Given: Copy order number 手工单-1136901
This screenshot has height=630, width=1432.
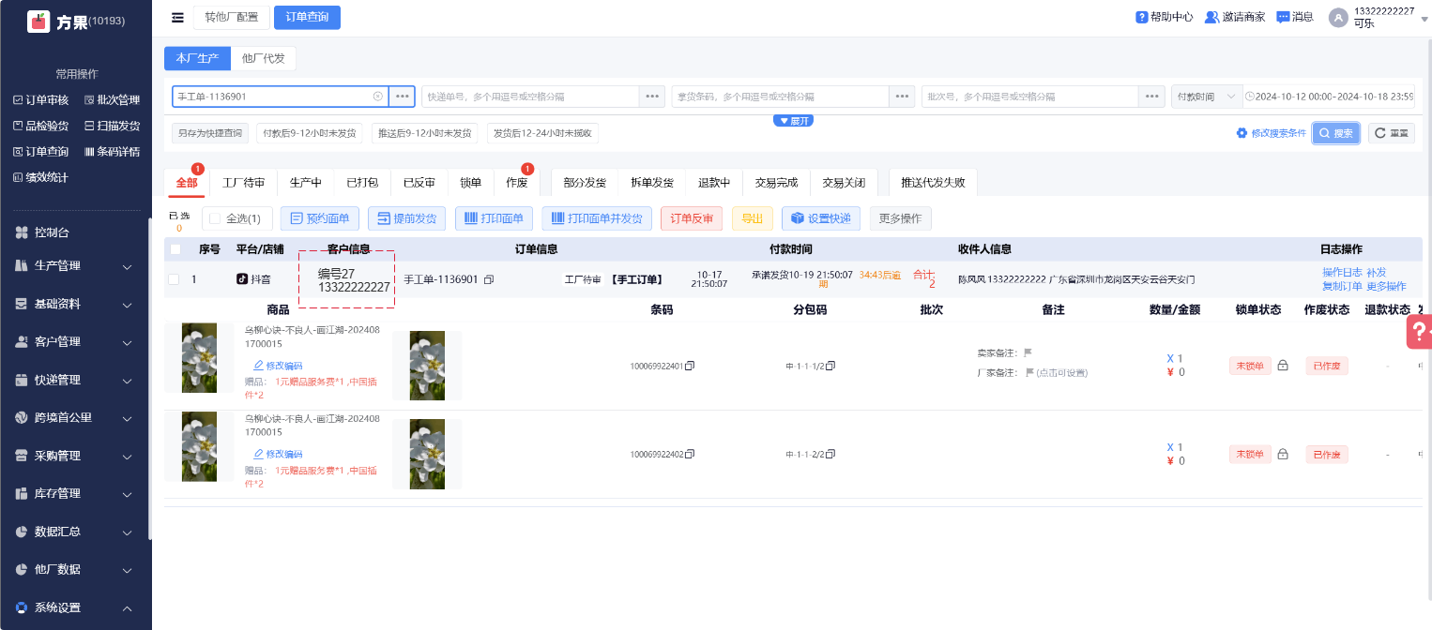Looking at the screenshot, I should (489, 279).
